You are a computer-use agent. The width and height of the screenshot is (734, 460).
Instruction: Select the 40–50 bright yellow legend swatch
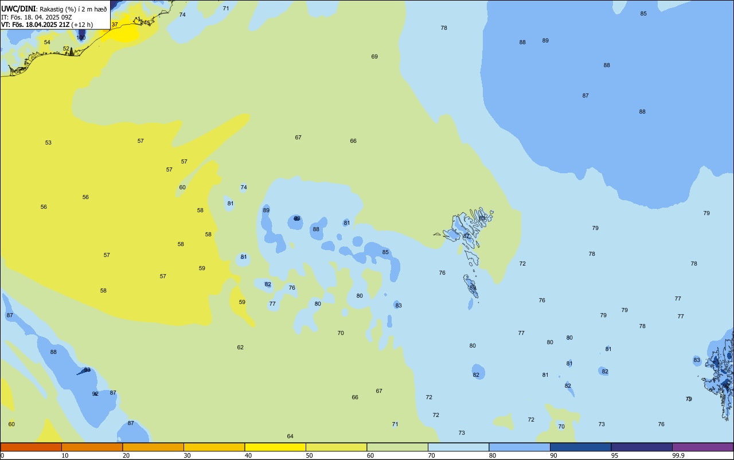(275, 447)
